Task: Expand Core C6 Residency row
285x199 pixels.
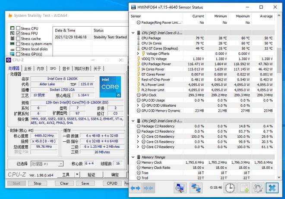Action: point(138,142)
